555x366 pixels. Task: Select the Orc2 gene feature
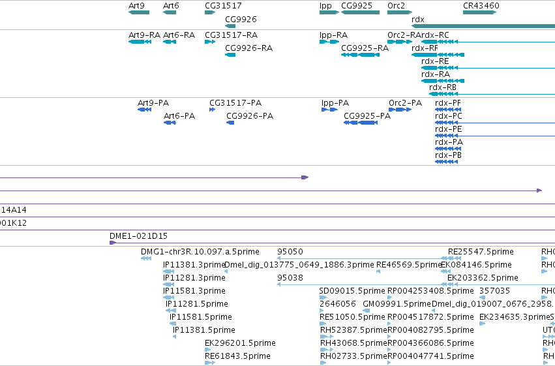pyautogui.click(x=400, y=12)
